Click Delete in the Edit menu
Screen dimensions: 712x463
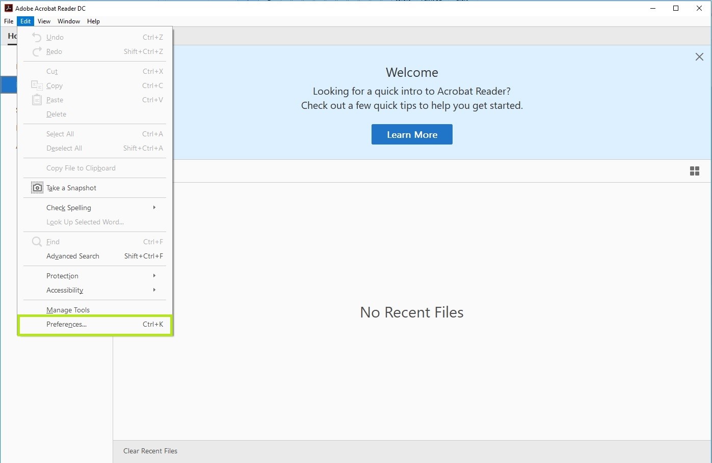coord(95,114)
